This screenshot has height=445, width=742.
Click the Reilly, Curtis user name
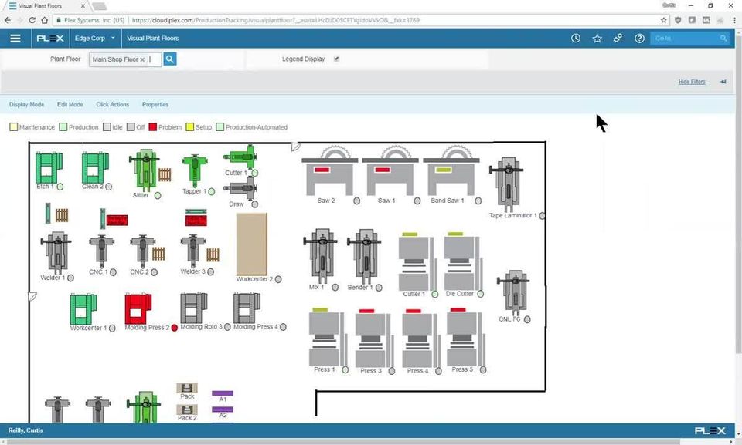tap(26, 430)
